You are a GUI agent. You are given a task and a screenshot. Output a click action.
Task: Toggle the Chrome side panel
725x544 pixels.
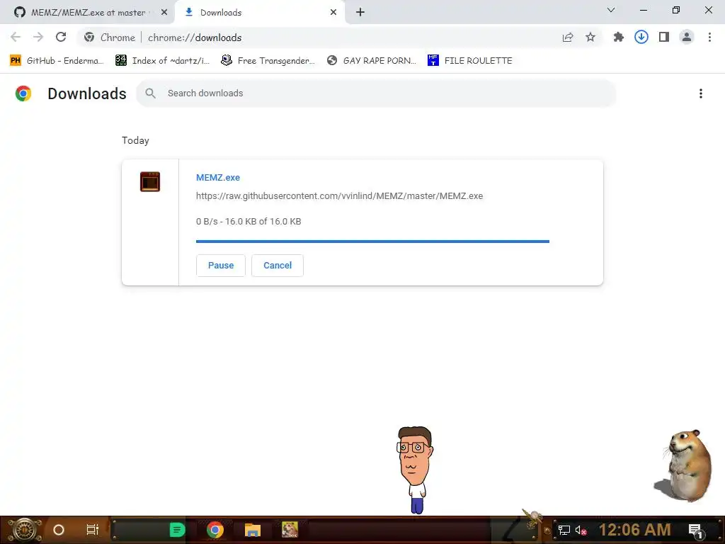(664, 37)
